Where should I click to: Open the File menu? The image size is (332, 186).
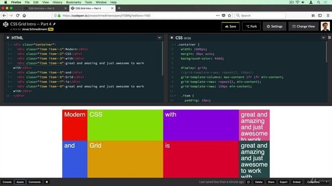[27, 2]
